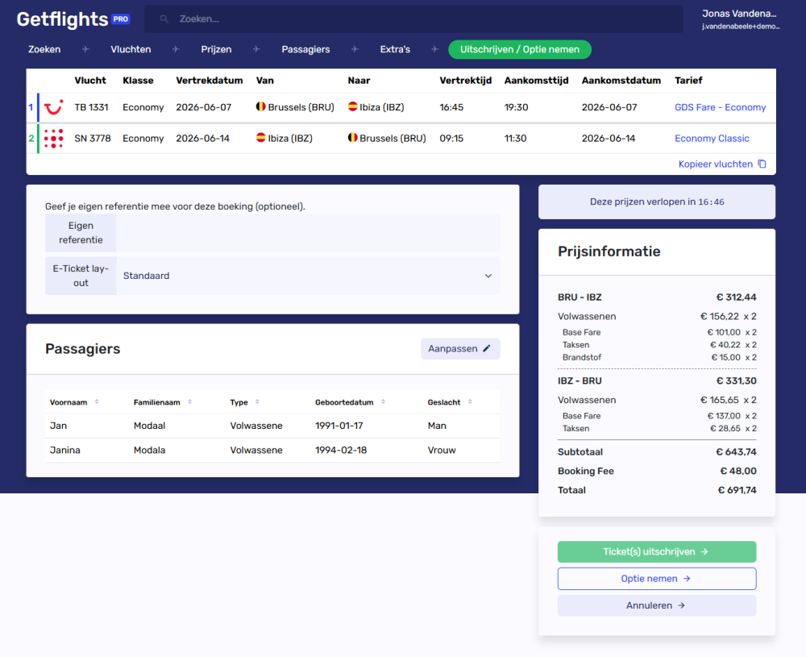Open the Extra's step
Screen dimensions: 806x657
pyautogui.click(x=395, y=49)
